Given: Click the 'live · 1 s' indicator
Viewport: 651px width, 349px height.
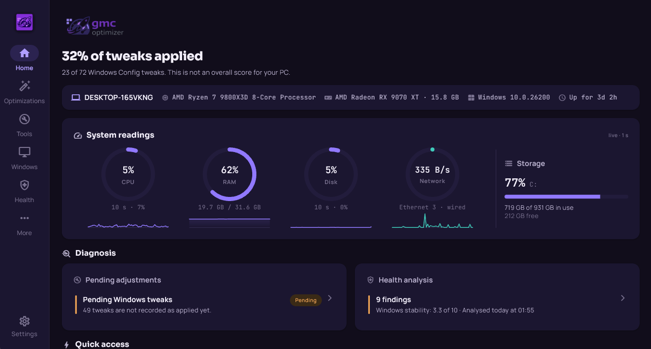Looking at the screenshot, I should click(x=618, y=136).
